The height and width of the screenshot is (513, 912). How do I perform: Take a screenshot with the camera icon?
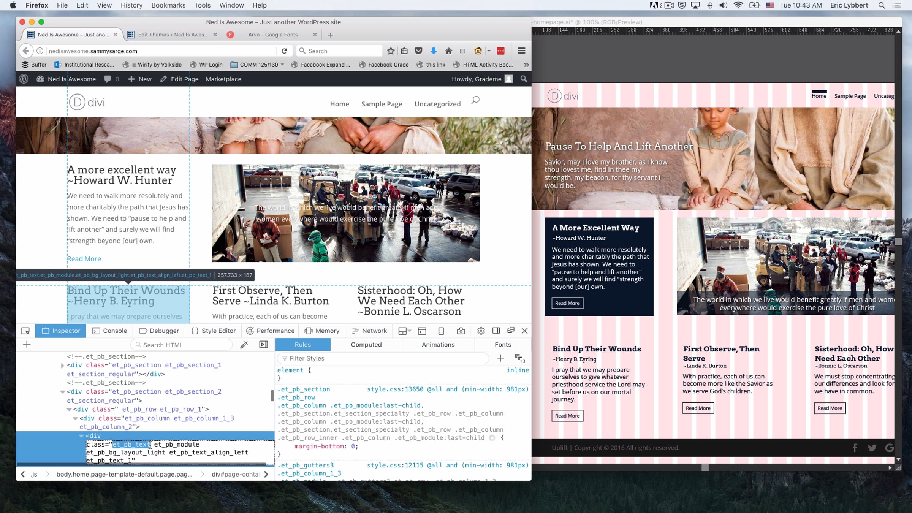[461, 331]
